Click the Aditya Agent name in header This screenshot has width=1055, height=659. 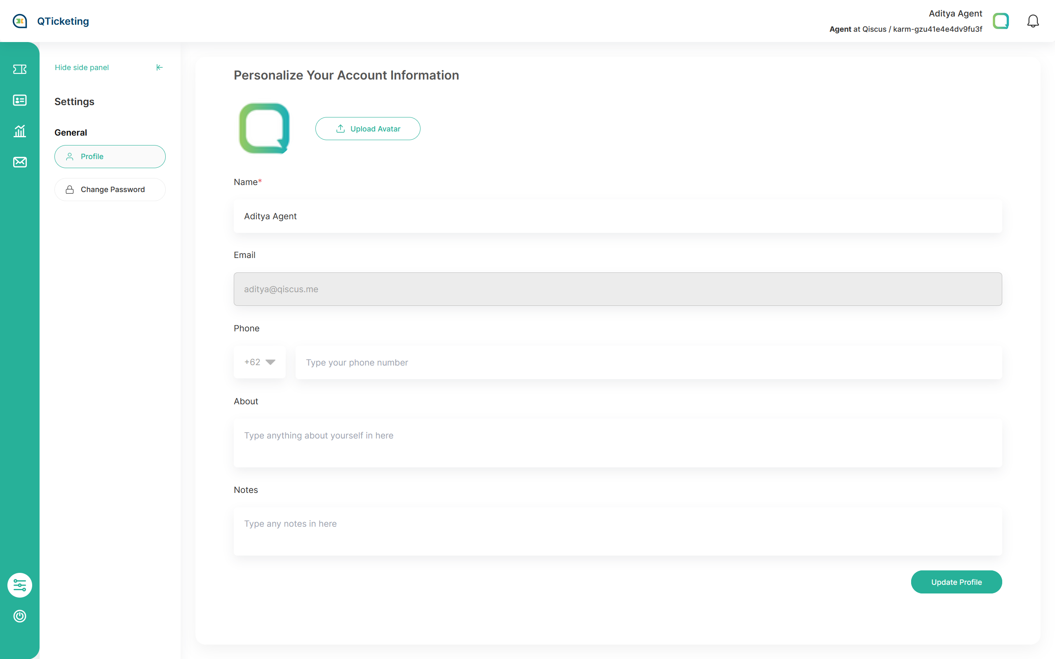pos(955,14)
